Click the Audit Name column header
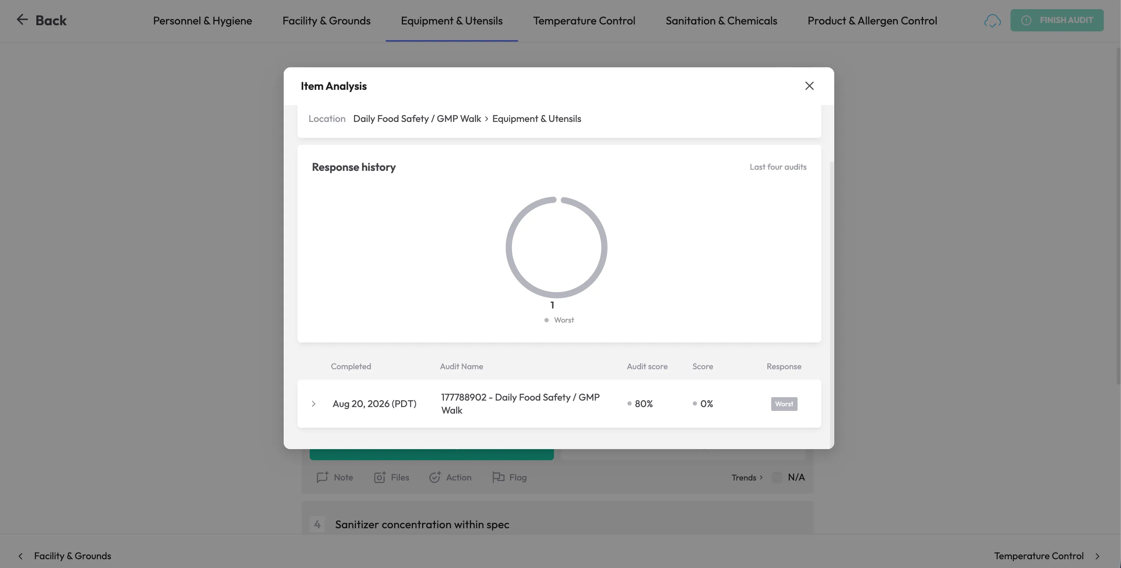 [x=461, y=366]
